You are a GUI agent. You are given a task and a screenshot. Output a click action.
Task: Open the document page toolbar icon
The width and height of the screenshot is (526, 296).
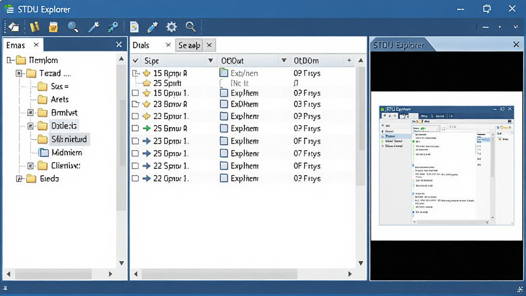point(134,27)
